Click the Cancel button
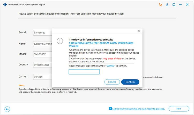The image size is (194, 115). point(112,82)
